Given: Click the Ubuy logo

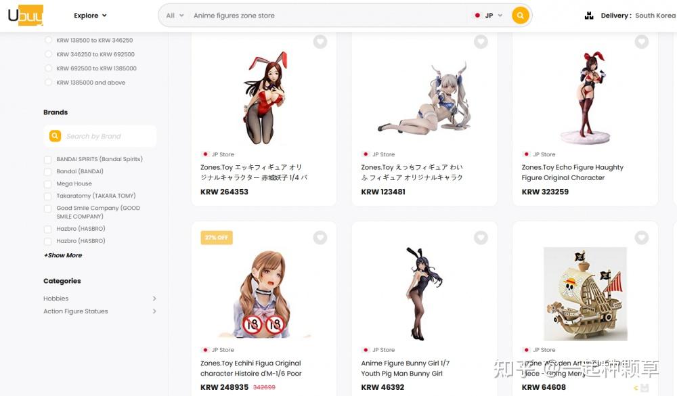Looking at the screenshot, I should (x=26, y=15).
